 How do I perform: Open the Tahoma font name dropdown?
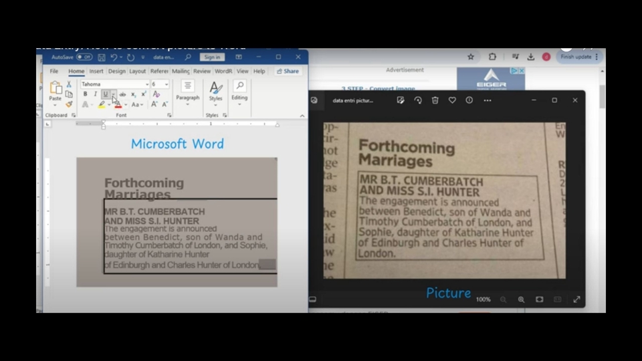147,84
